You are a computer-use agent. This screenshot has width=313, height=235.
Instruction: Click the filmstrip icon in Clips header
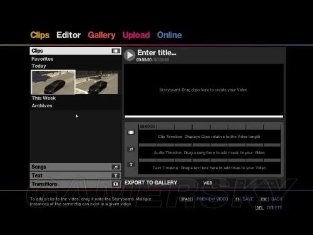116,51
